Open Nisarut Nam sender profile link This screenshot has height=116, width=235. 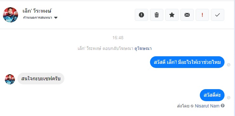(207, 106)
